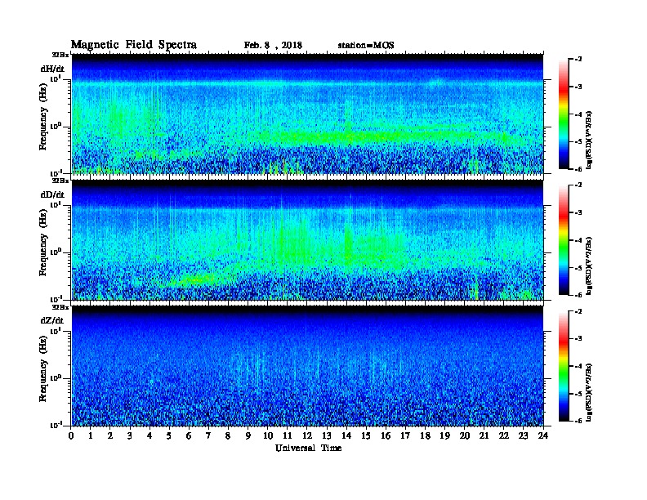Click hour '0' on the time axis

pos(71,436)
